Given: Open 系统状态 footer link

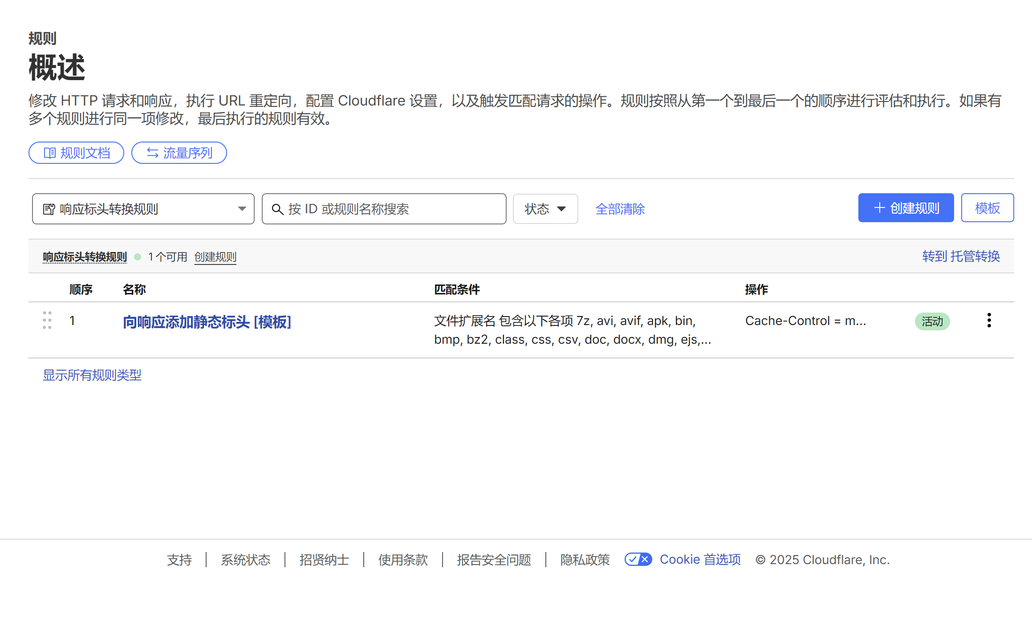Looking at the screenshot, I should (x=245, y=560).
